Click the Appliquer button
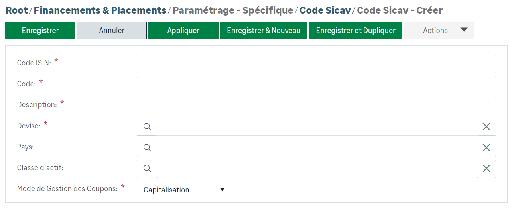This screenshot has width=512, height=208. (x=183, y=31)
